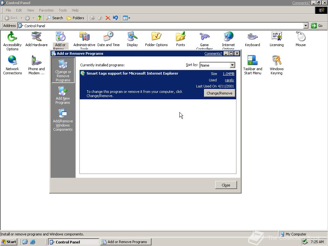Click the red Delete toolbar icon
This screenshot has height=246, width=328.
pos(108,18)
